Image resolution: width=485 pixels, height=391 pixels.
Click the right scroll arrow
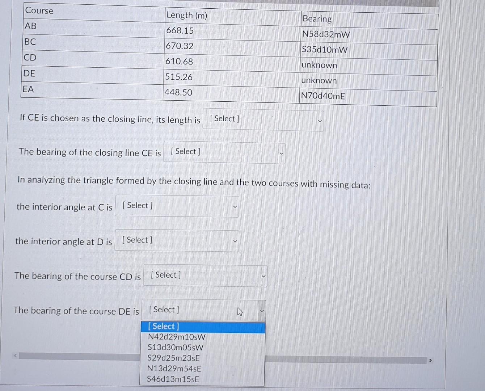click(431, 360)
